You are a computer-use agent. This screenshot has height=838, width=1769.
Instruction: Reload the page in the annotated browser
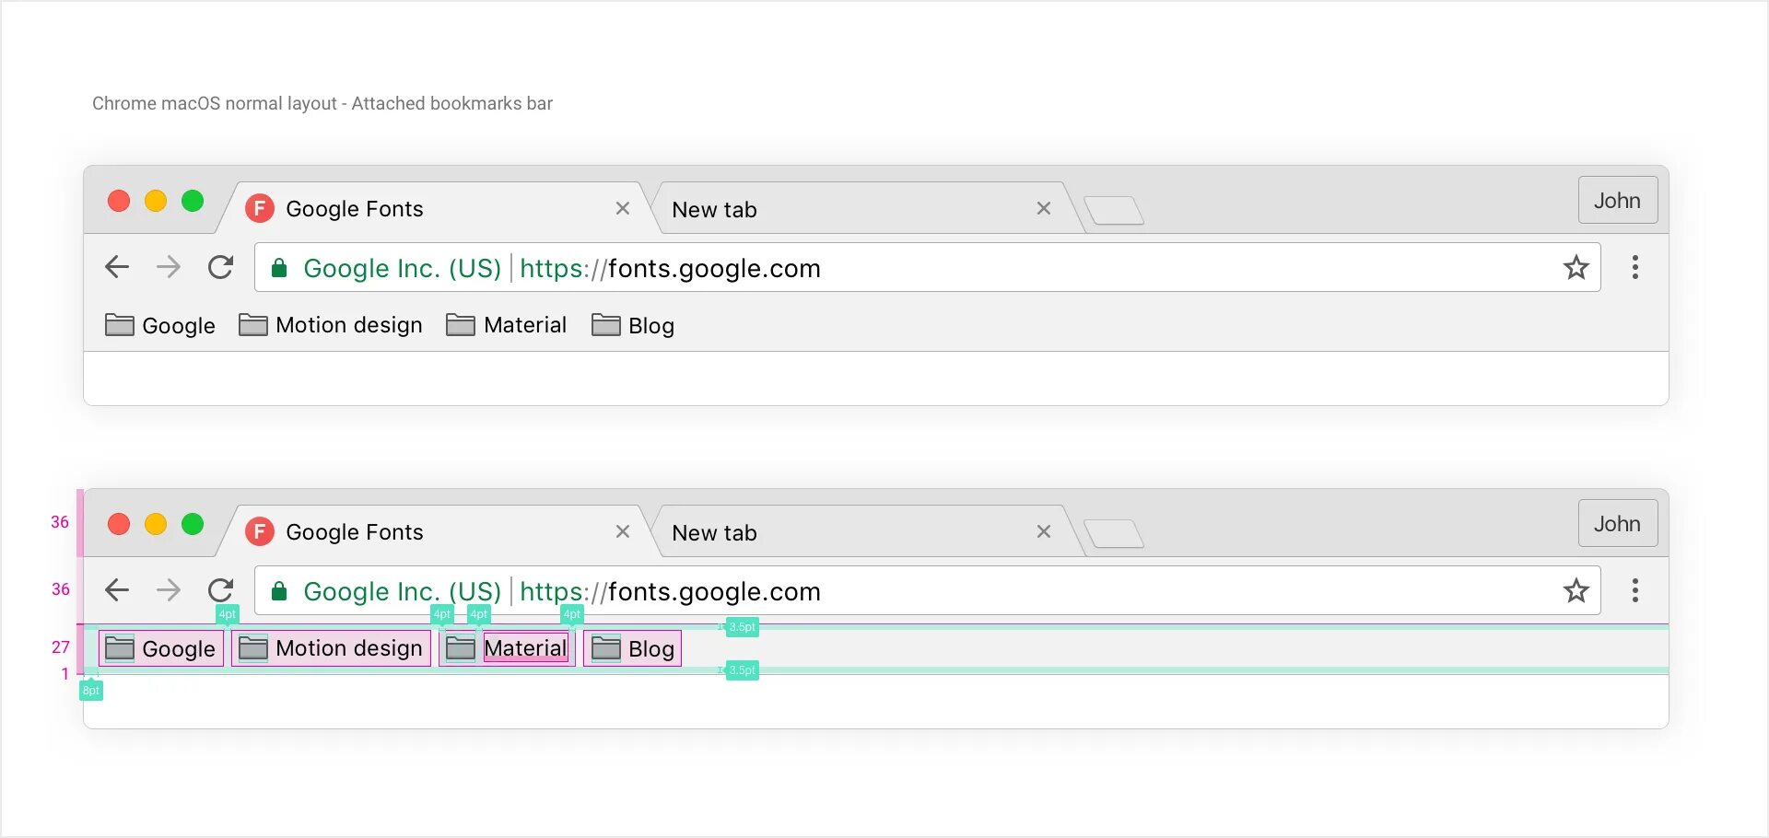[221, 590]
